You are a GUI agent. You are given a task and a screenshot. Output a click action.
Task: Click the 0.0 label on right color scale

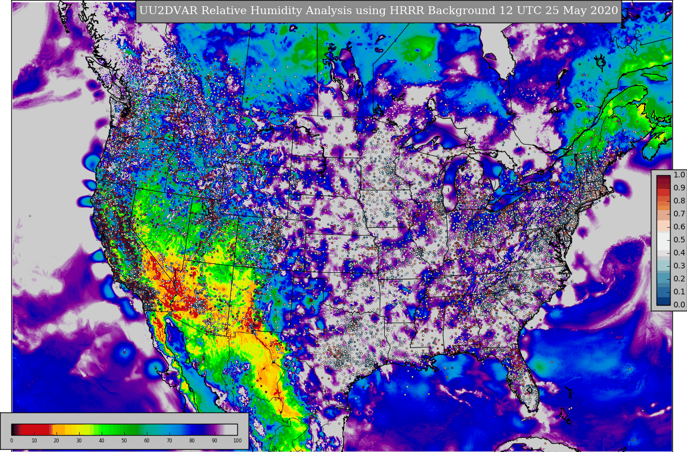[x=679, y=305]
